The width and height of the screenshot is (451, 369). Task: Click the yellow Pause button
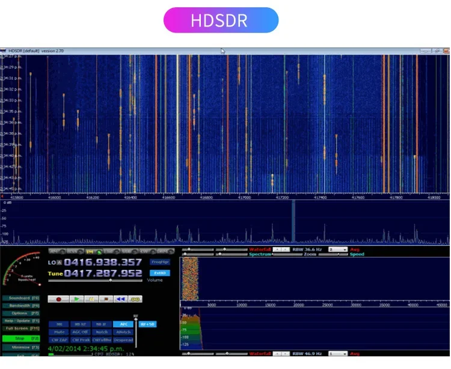coord(91,299)
